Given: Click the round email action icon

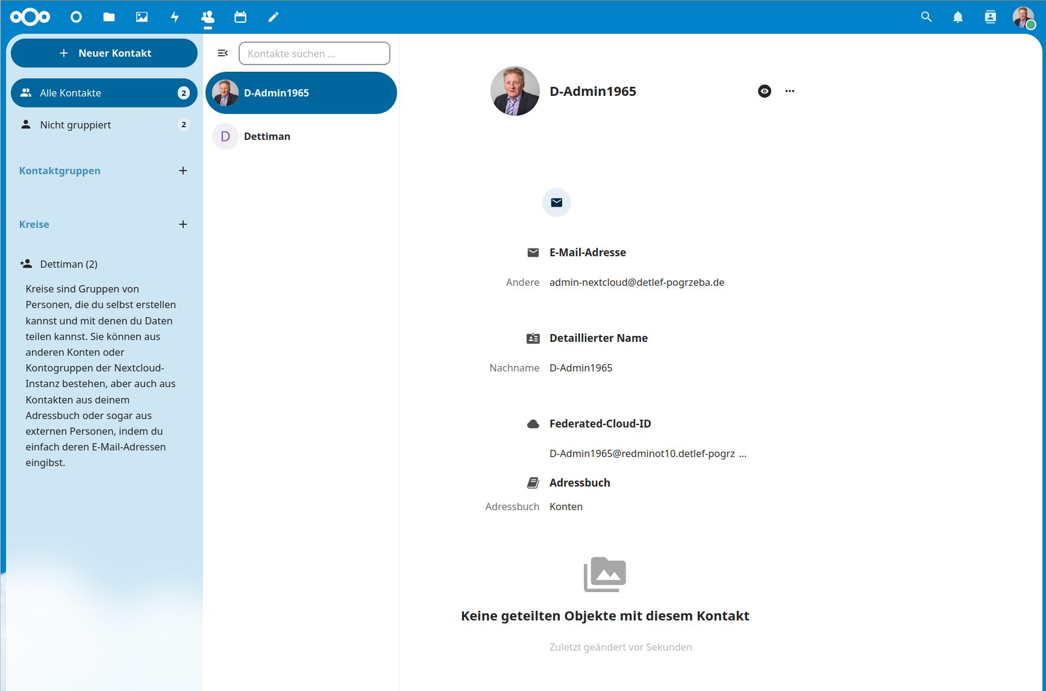Looking at the screenshot, I should tap(556, 203).
